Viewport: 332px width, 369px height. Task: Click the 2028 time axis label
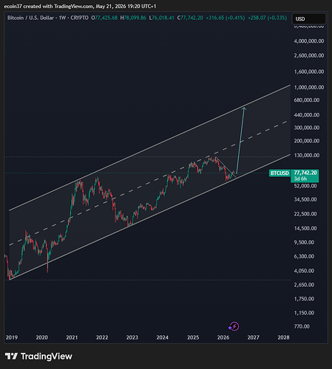(283, 337)
